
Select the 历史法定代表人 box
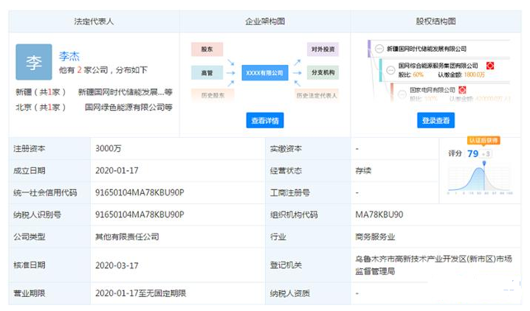(317, 96)
